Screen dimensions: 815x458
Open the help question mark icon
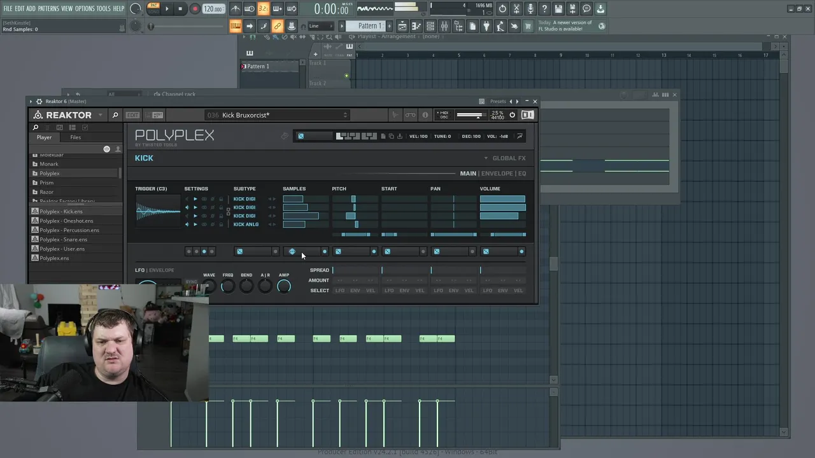(x=544, y=9)
